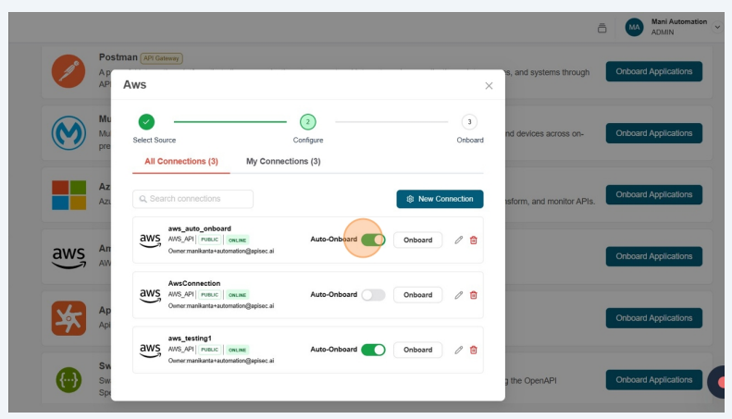Screen dimensions: 732x419
Task: Click edit pencil for AwsConnection
Action: point(458,295)
